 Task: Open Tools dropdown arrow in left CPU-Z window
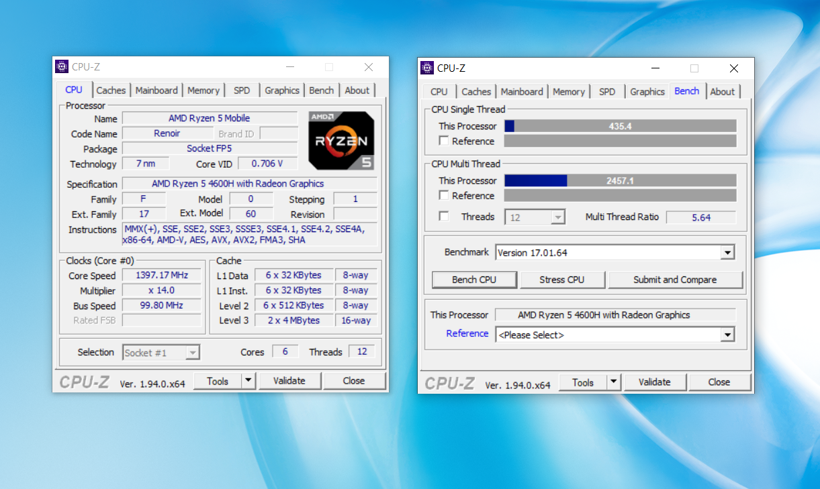coord(248,381)
